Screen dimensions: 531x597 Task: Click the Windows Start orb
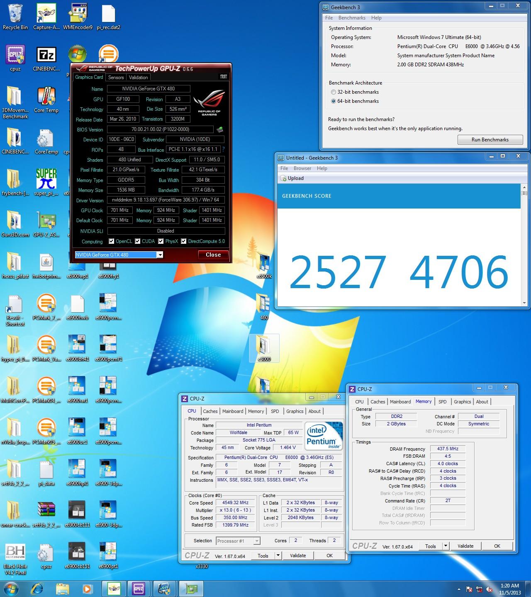pyautogui.click(x=11, y=588)
